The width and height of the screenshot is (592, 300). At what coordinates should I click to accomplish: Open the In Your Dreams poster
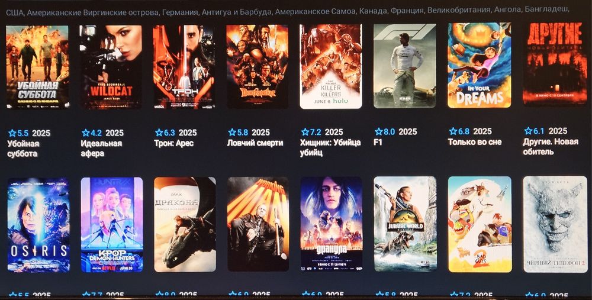coord(480,65)
